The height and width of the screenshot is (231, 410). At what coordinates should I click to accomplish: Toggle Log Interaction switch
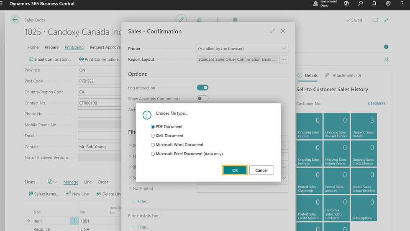point(202,87)
